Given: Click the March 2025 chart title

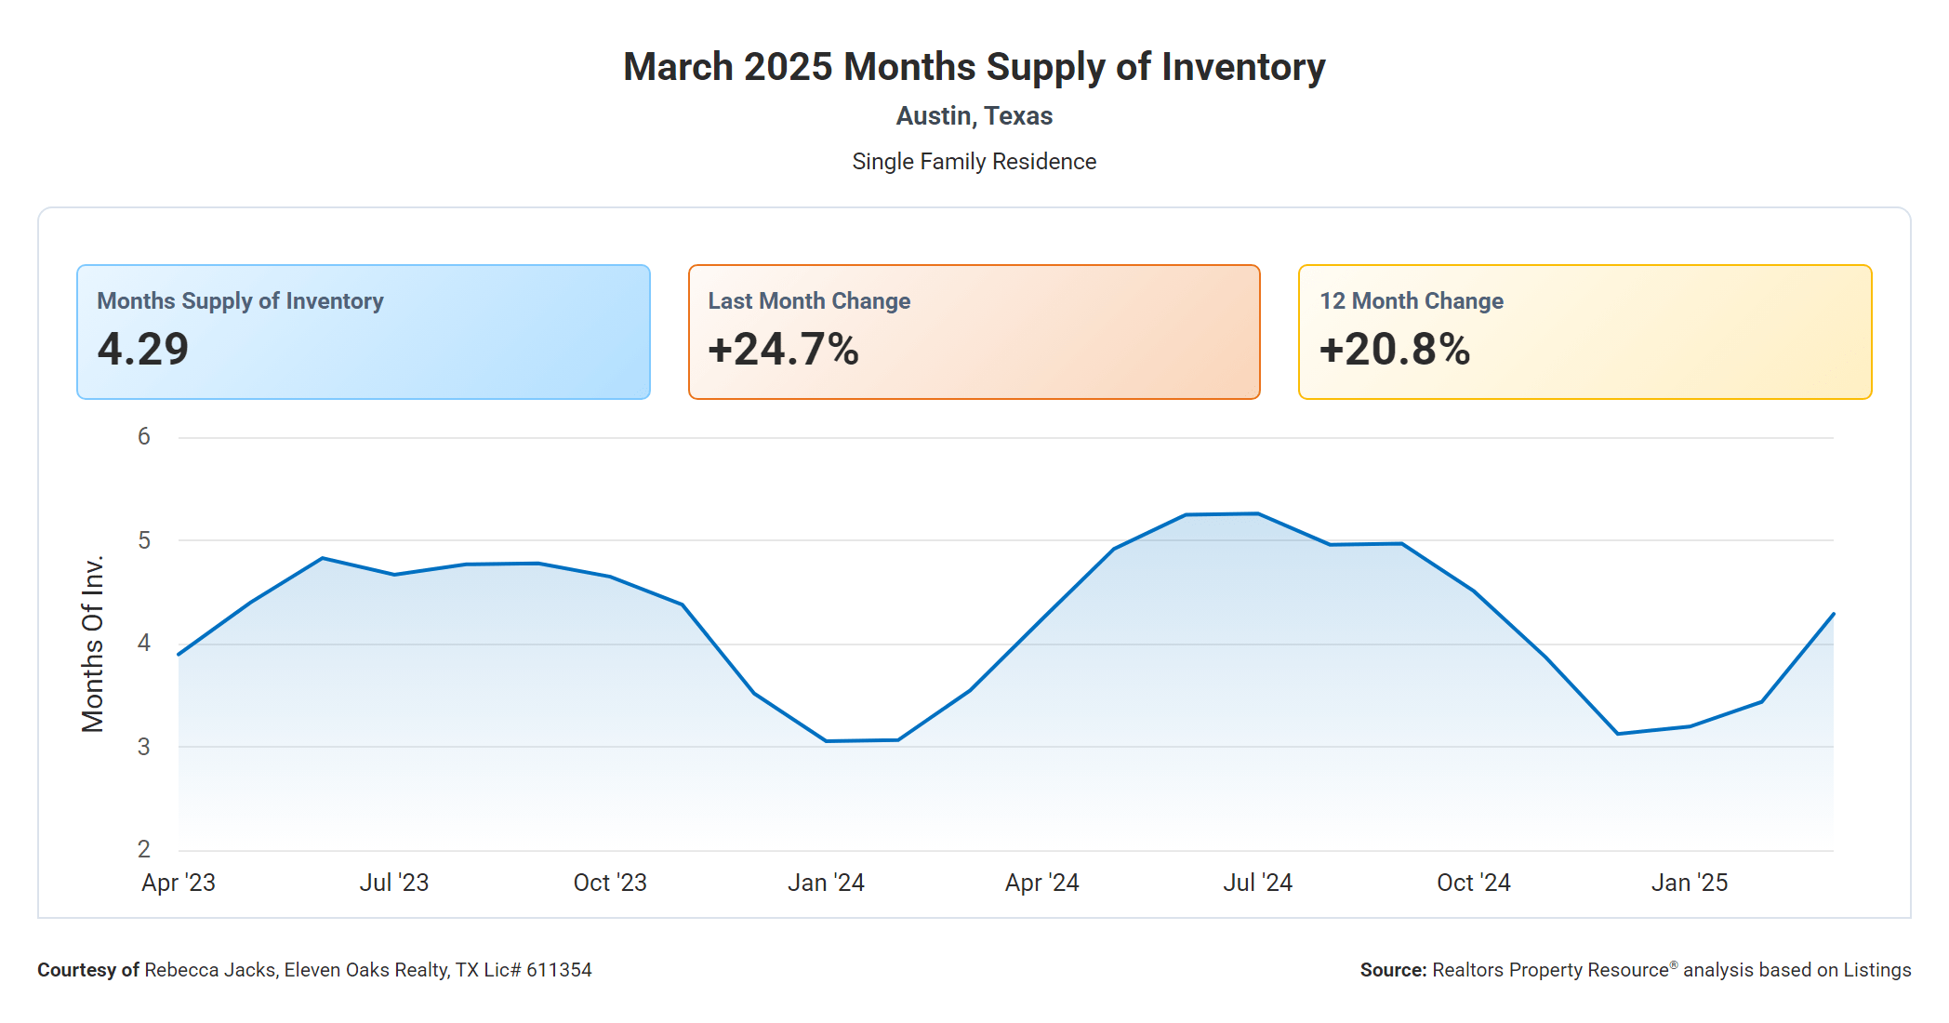Looking at the screenshot, I should pos(974,67).
